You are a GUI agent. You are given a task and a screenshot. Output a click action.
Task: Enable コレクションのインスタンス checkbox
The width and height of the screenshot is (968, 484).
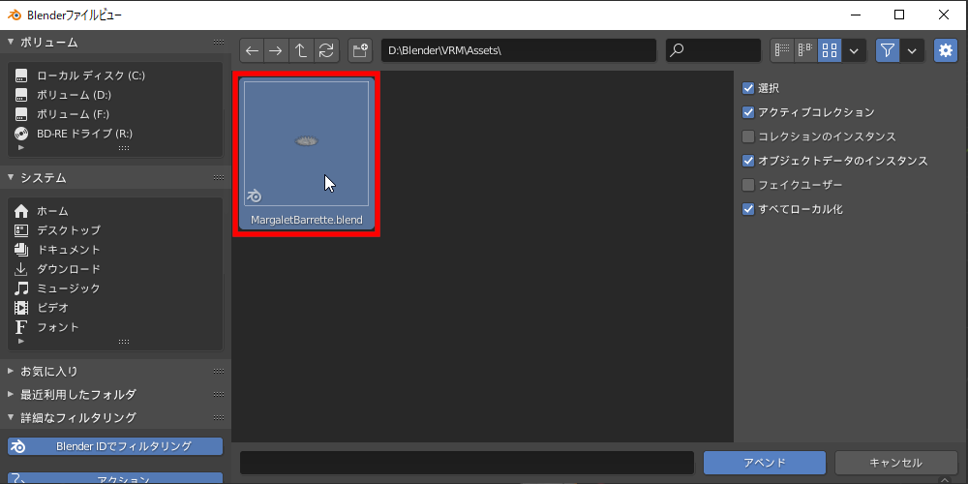(748, 136)
